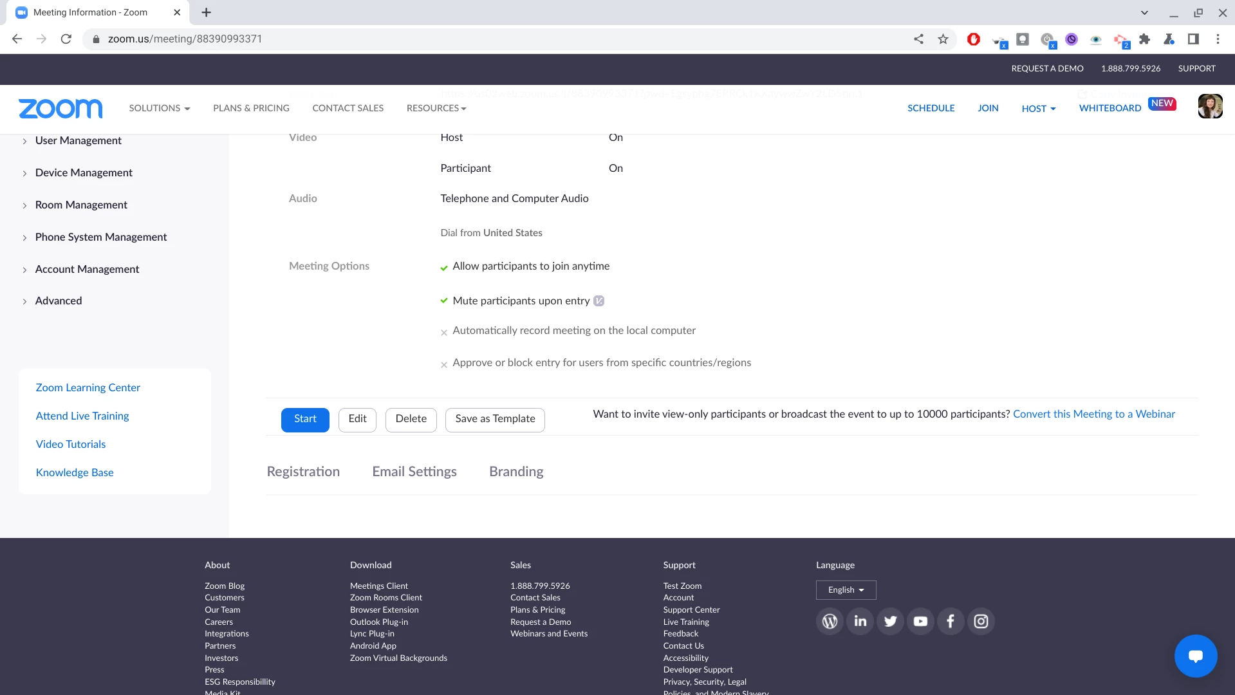
Task: Open the chat support bubble
Action: pyautogui.click(x=1195, y=656)
